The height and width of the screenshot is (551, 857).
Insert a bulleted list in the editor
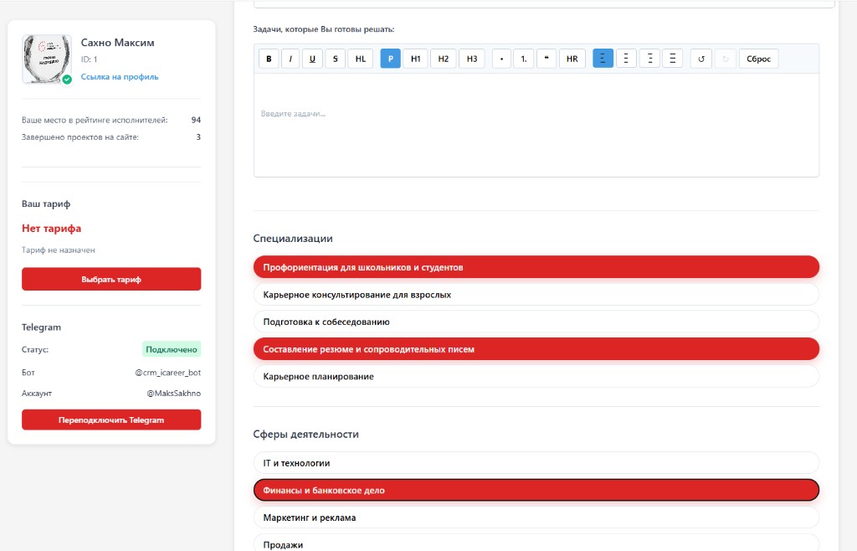[x=501, y=59]
